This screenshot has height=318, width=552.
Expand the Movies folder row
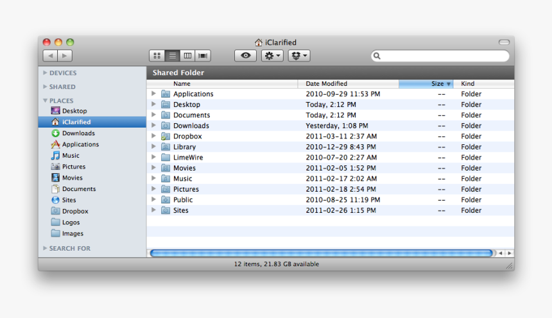coord(153,167)
